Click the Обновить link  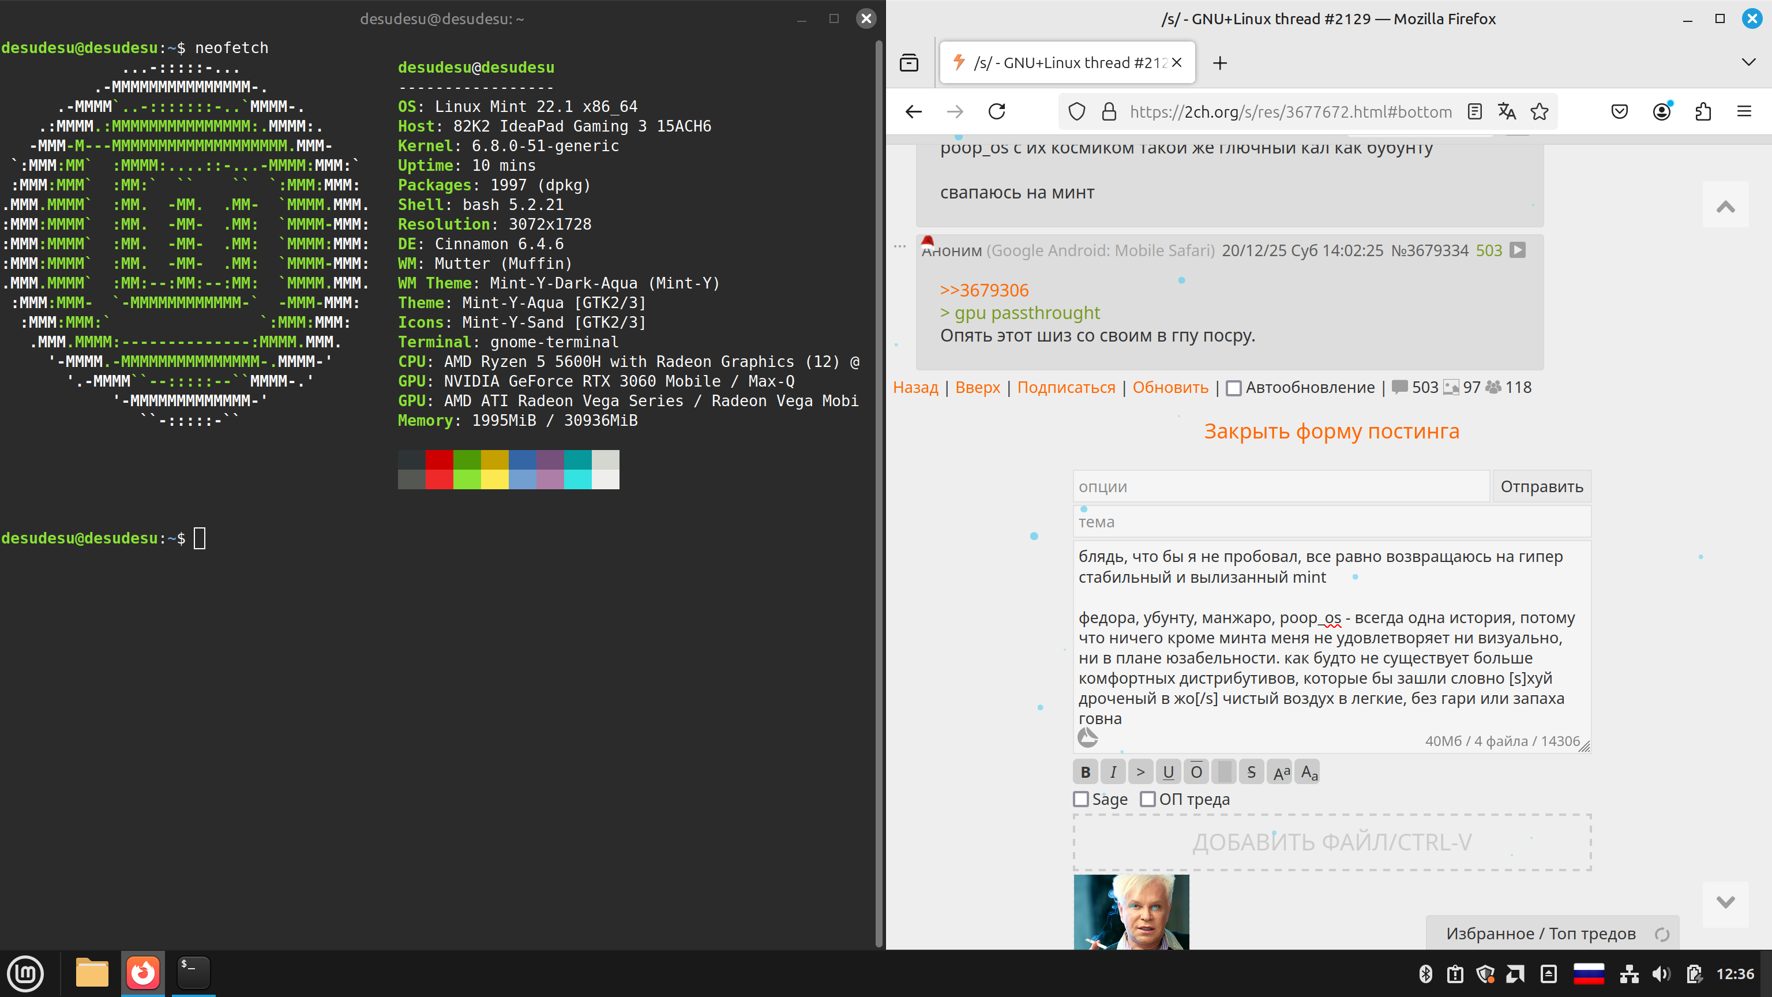1170,387
